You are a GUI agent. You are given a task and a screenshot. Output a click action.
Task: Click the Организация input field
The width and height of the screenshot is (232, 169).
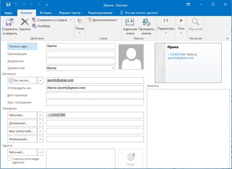coord(81,54)
